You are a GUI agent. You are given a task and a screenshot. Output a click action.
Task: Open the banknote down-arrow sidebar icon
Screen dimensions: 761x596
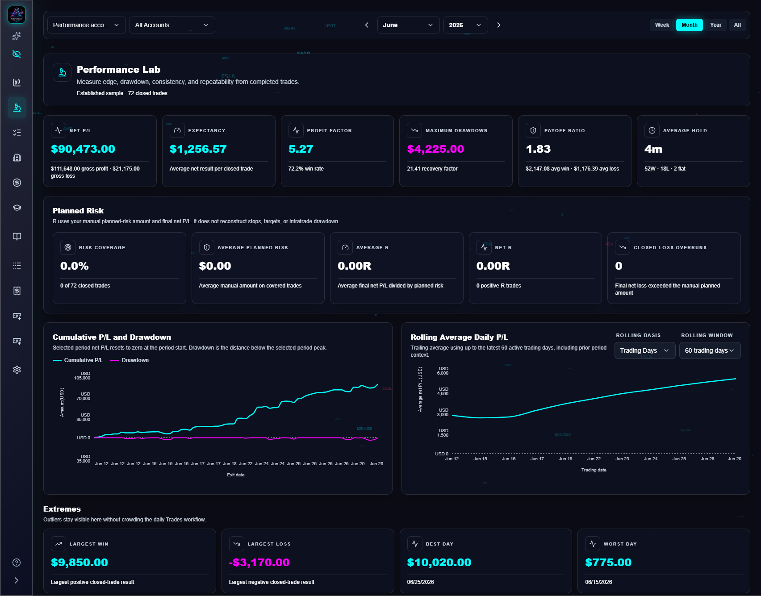pos(17,316)
